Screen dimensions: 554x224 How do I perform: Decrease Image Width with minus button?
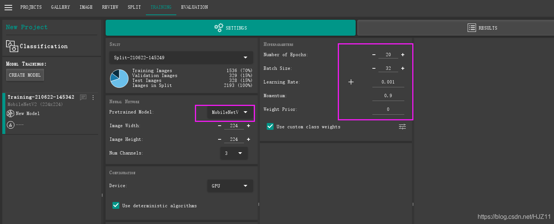tap(220, 126)
